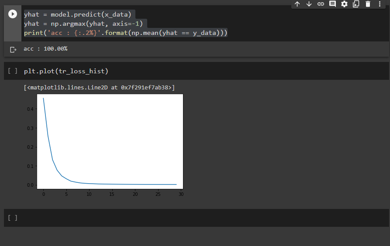The width and height of the screenshot is (390, 246).
Task: Click the empty code cell editor
Action: tap(205, 218)
